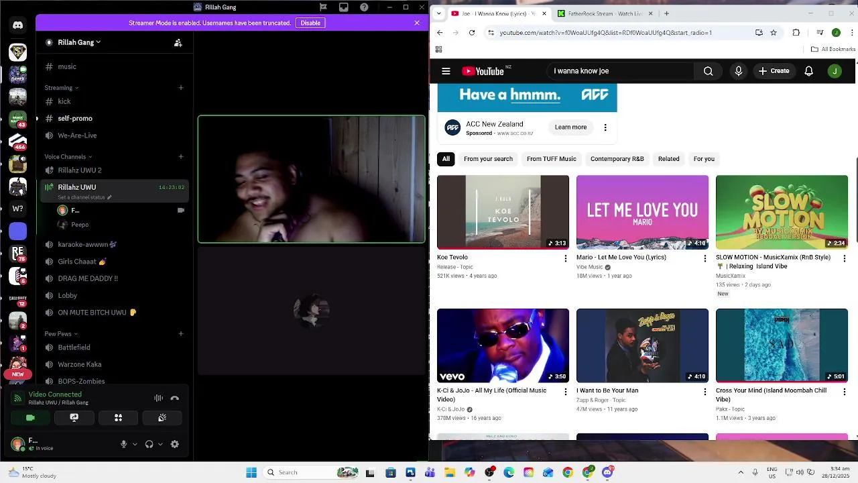This screenshot has width=858, height=483.
Task: Open the activities icon in voice panel
Action: click(x=118, y=417)
